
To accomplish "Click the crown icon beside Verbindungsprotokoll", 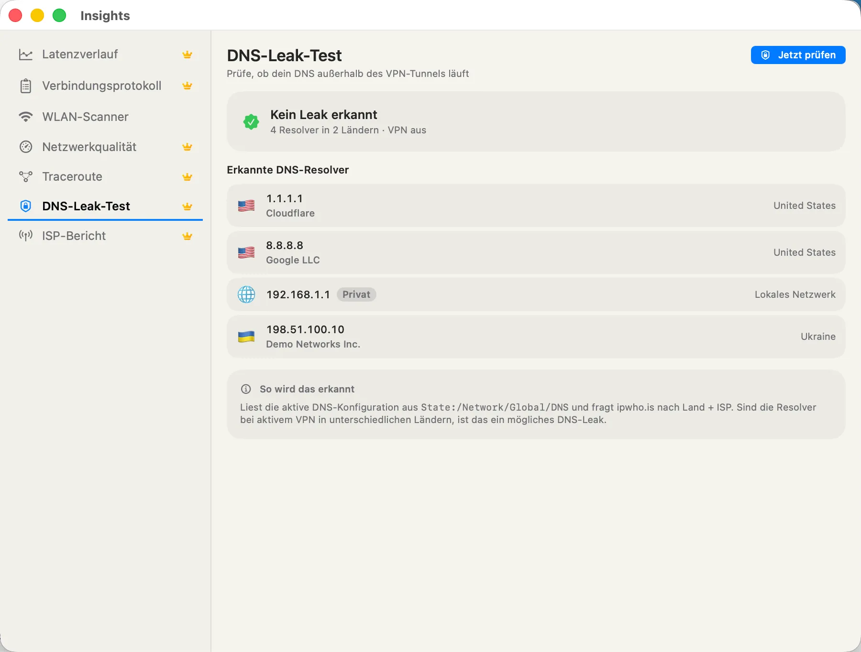I will pyautogui.click(x=188, y=86).
